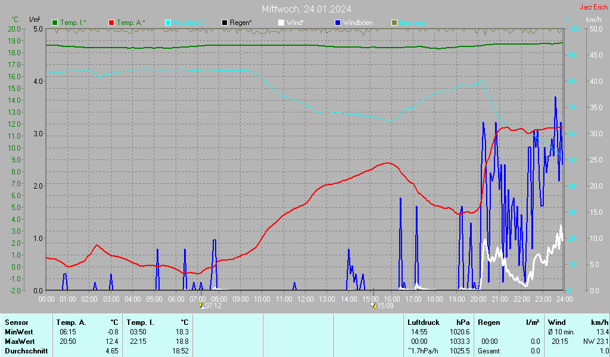
Task: Click the sunrise time '07:12' text
Action: 213,306
